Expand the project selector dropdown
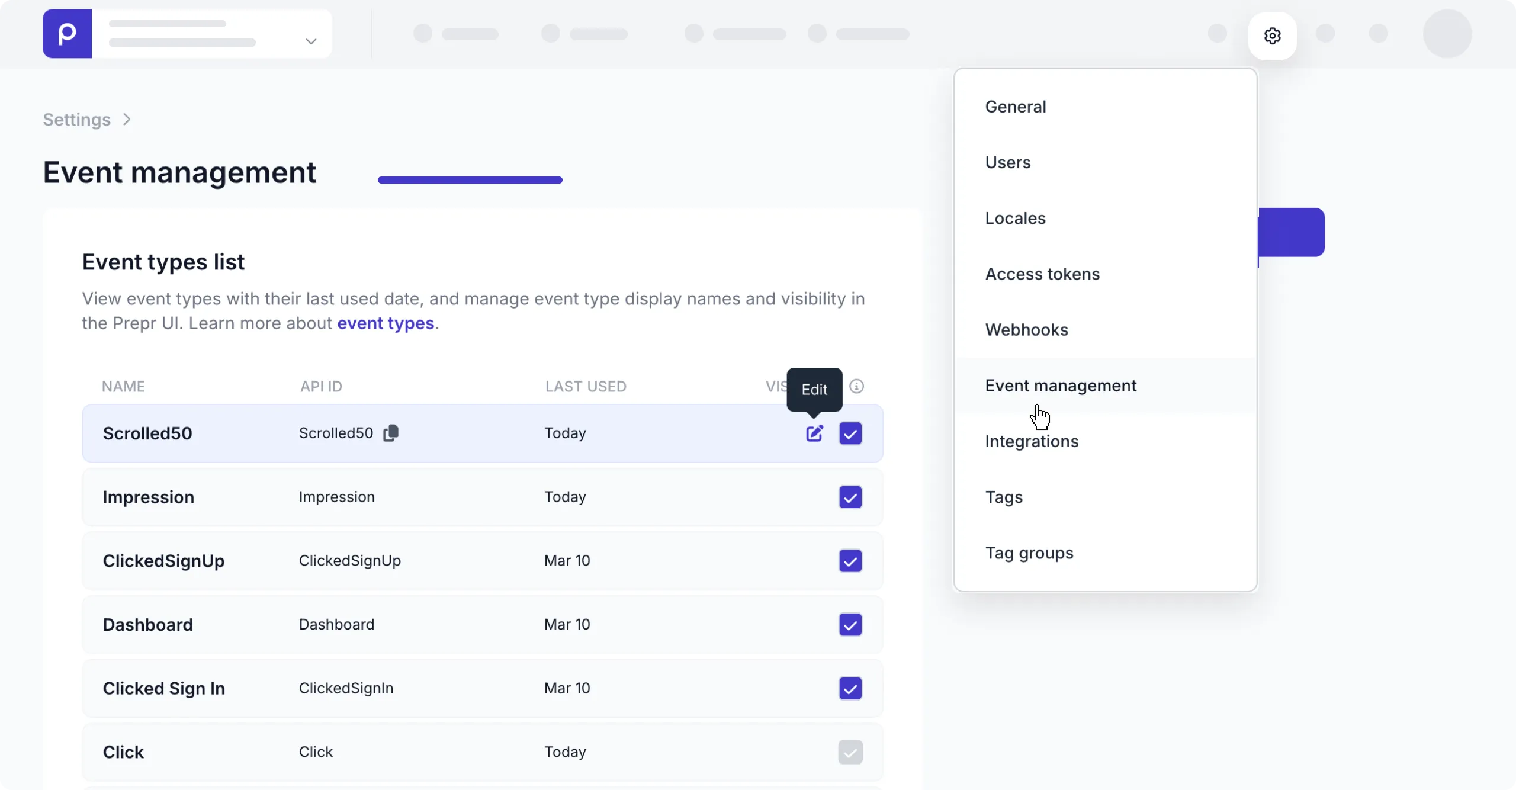This screenshot has height=790, width=1516. click(310, 42)
